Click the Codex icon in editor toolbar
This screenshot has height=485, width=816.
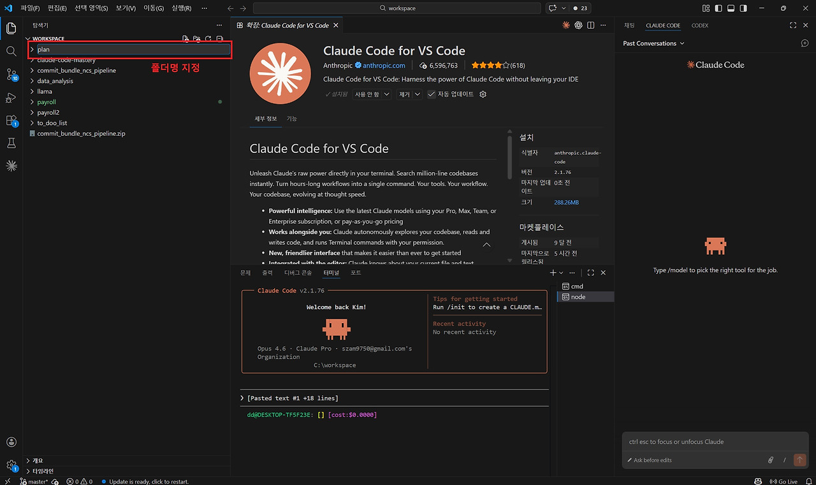pyautogui.click(x=579, y=25)
